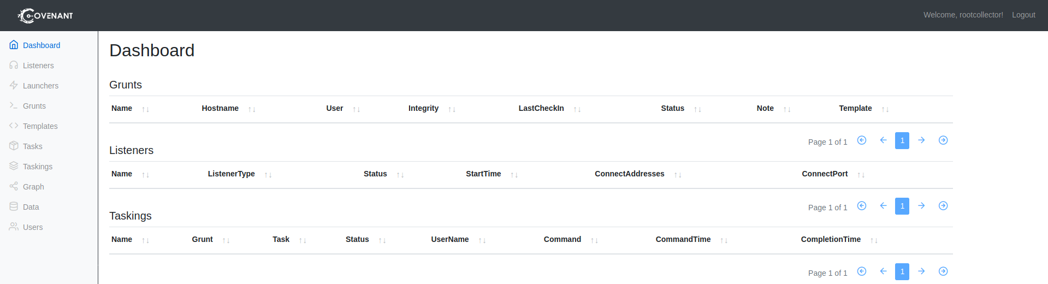Jump to last page of Taskings

943,271
